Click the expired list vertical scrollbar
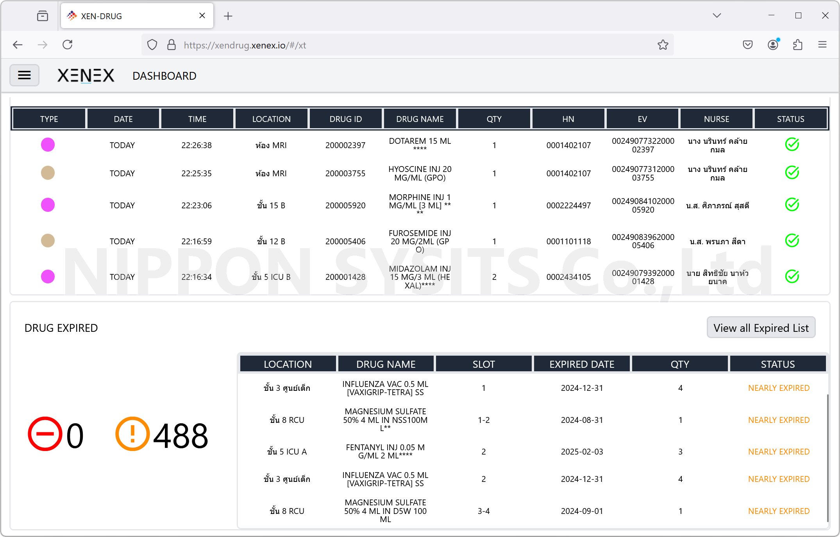Image resolution: width=840 pixels, height=537 pixels. (x=827, y=457)
